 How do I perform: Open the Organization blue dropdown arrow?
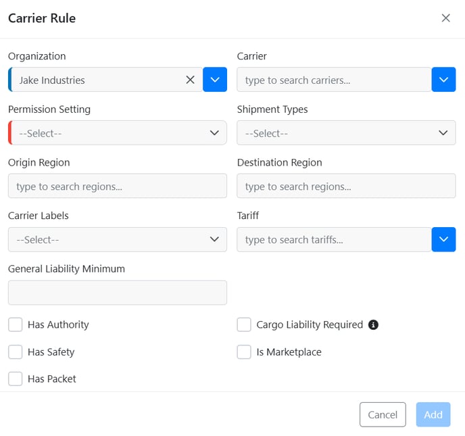(215, 80)
